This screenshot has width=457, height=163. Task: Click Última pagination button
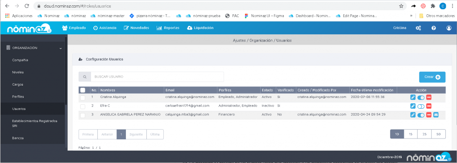(155, 134)
